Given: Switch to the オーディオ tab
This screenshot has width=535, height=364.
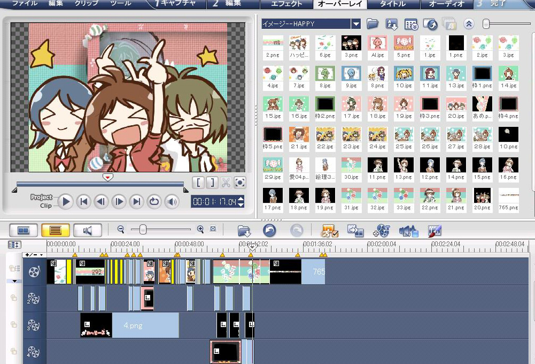Looking at the screenshot, I should [x=446, y=4].
